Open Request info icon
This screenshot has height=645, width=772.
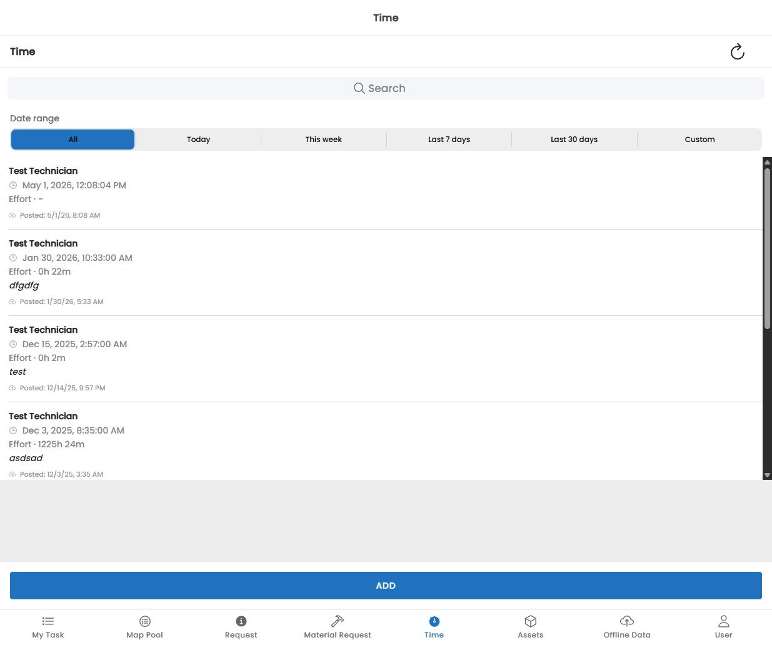[x=241, y=621]
